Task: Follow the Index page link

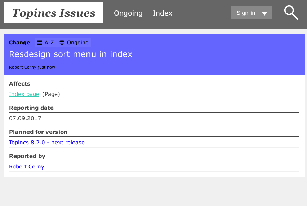Action: tap(24, 94)
